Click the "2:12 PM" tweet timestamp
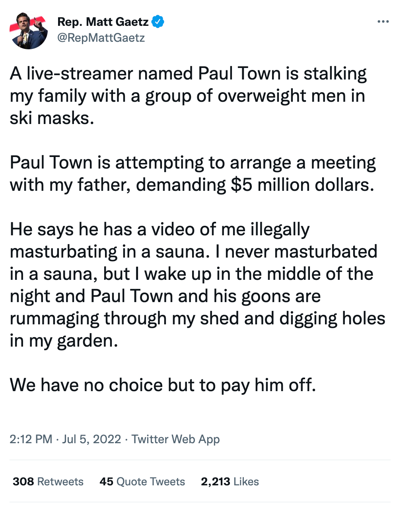This screenshot has height=508, width=393. 31,439
